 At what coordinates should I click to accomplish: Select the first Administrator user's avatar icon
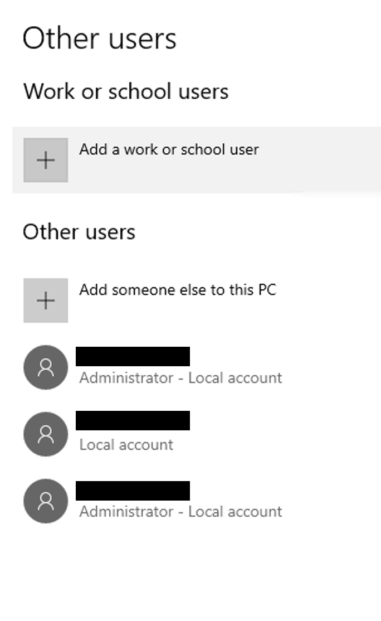pos(46,367)
